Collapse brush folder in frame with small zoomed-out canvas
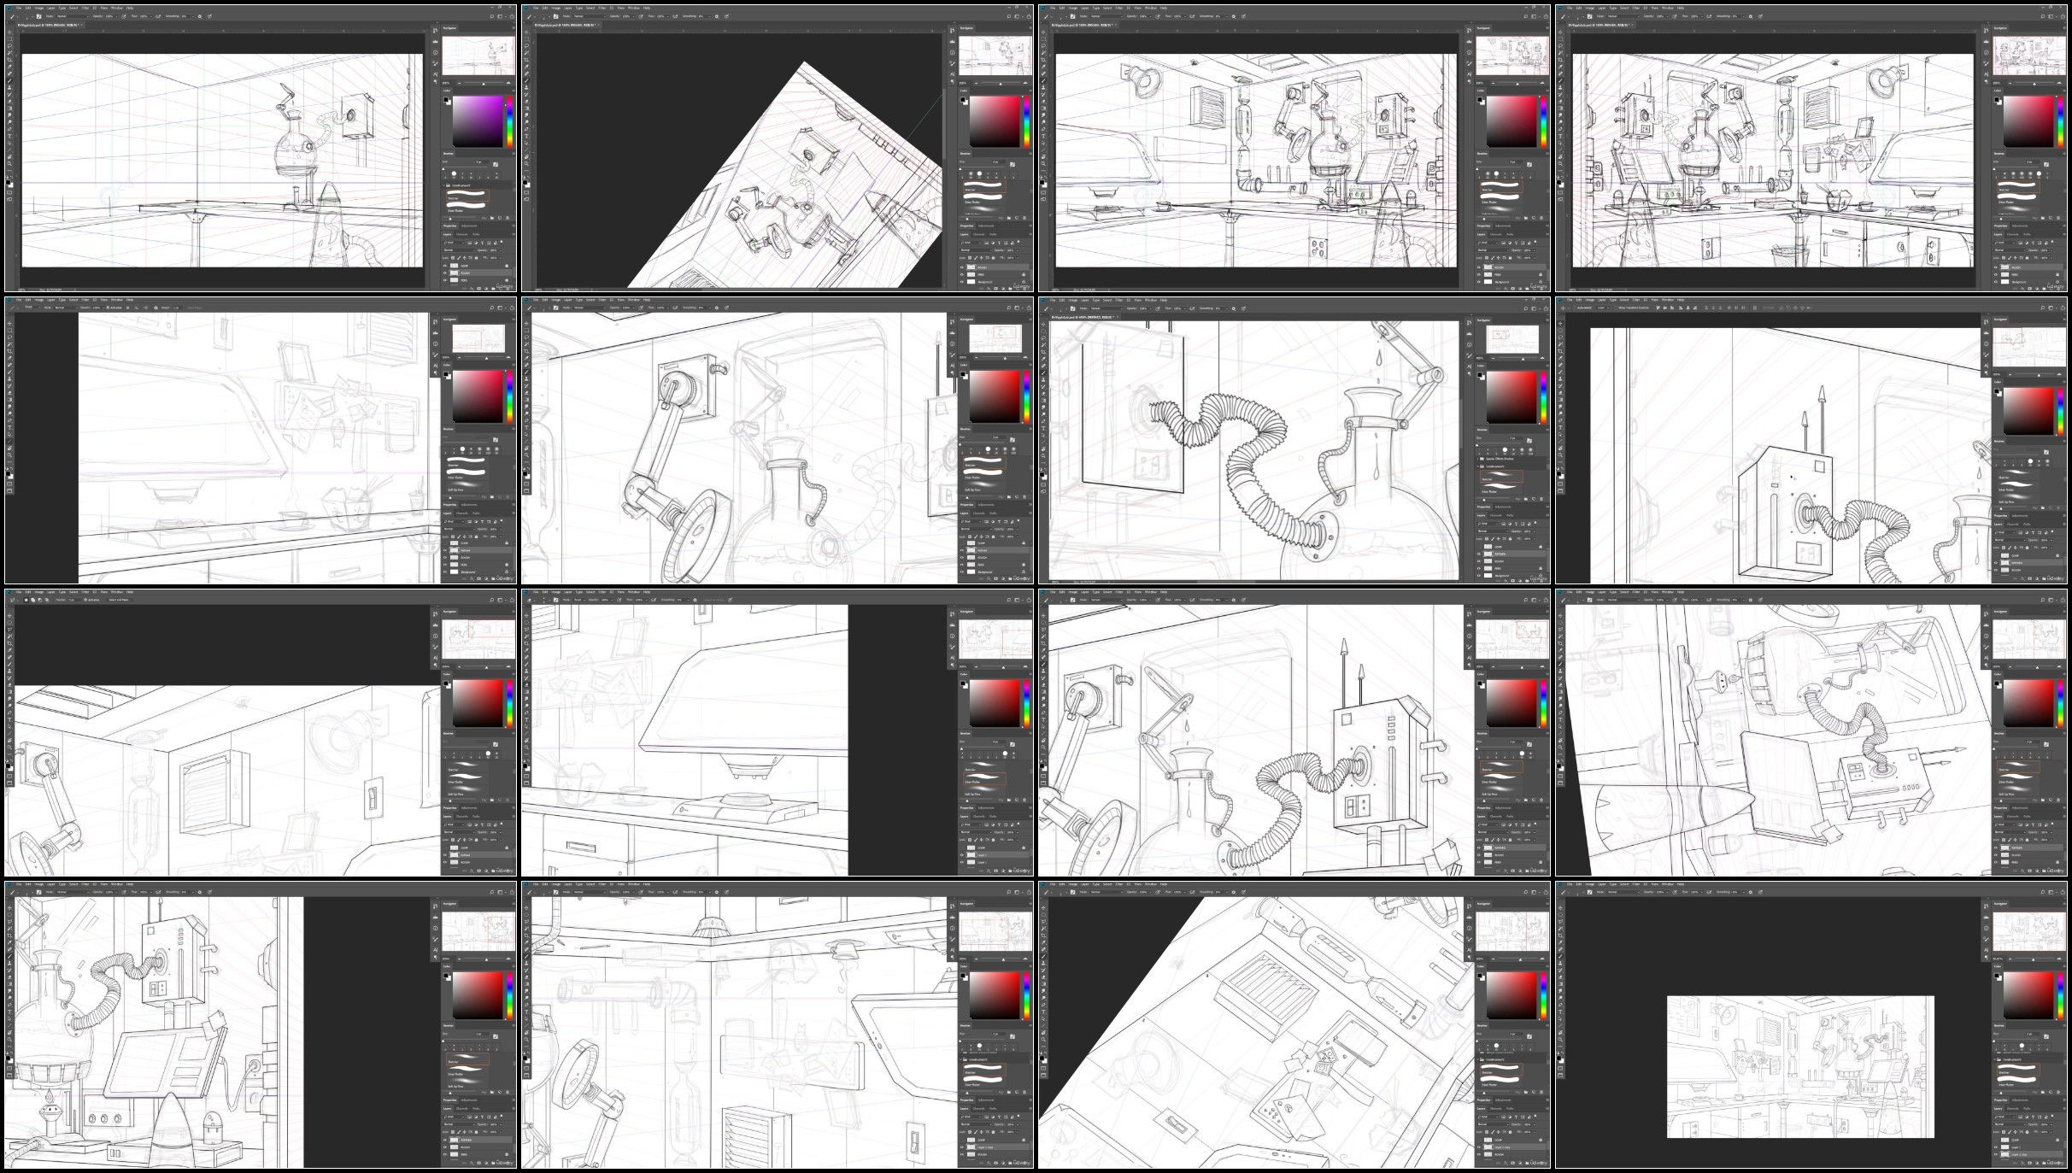The width and height of the screenshot is (2072, 1173). (x=1994, y=1059)
